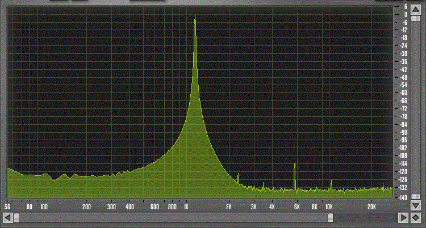Click the "6K" frequency axis label
The image size is (426, 228).
click(x=296, y=207)
